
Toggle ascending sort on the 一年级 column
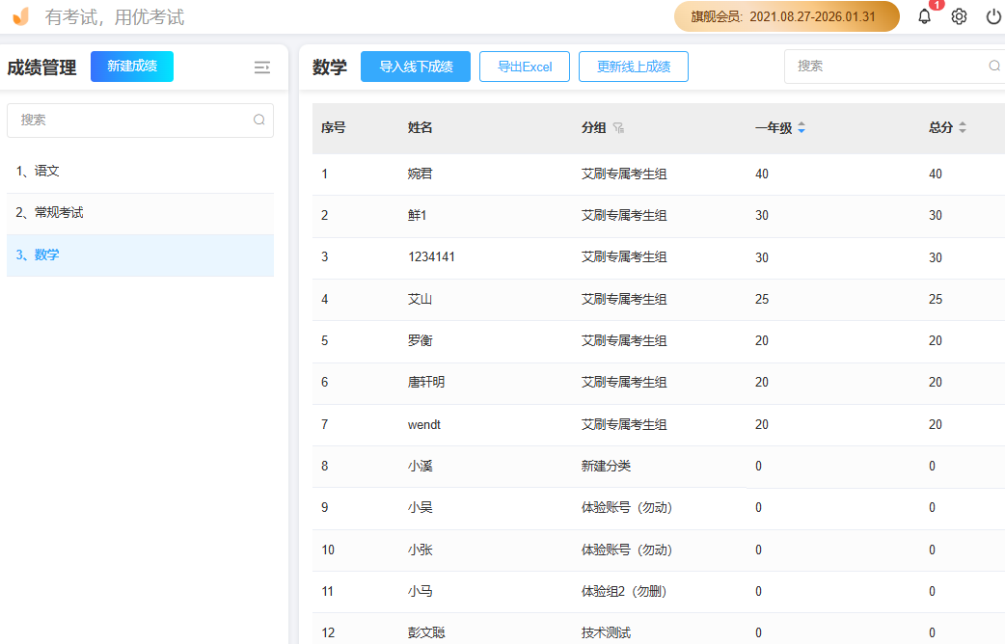click(x=801, y=122)
